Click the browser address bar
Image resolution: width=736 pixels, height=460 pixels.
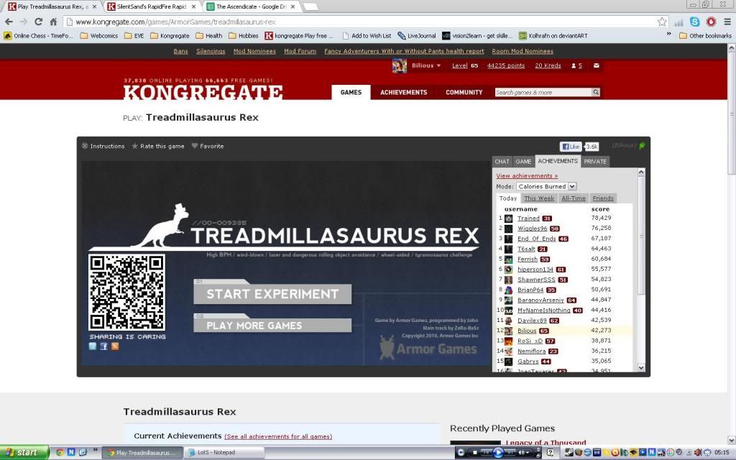tap(360, 22)
